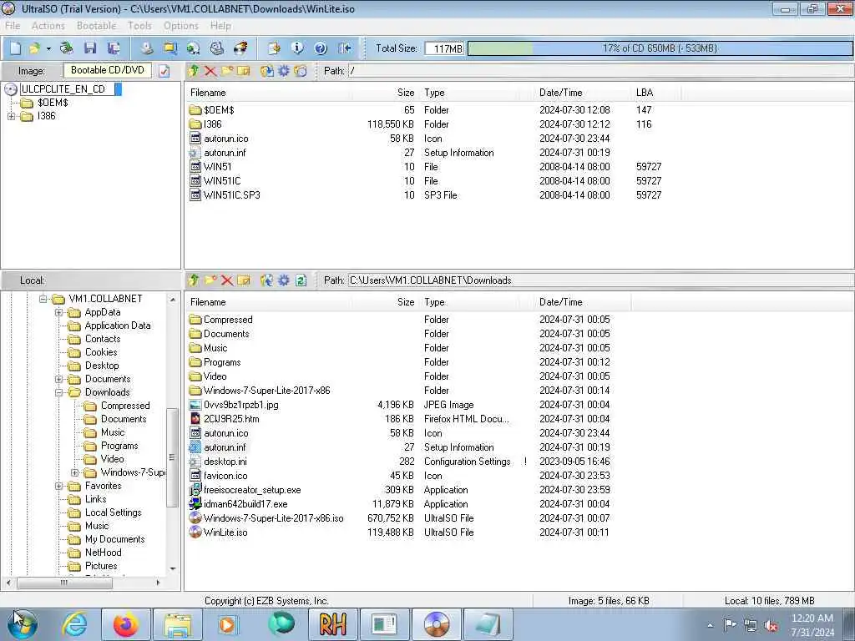
Task: Open Firefox from the taskbar
Action: coord(126,624)
